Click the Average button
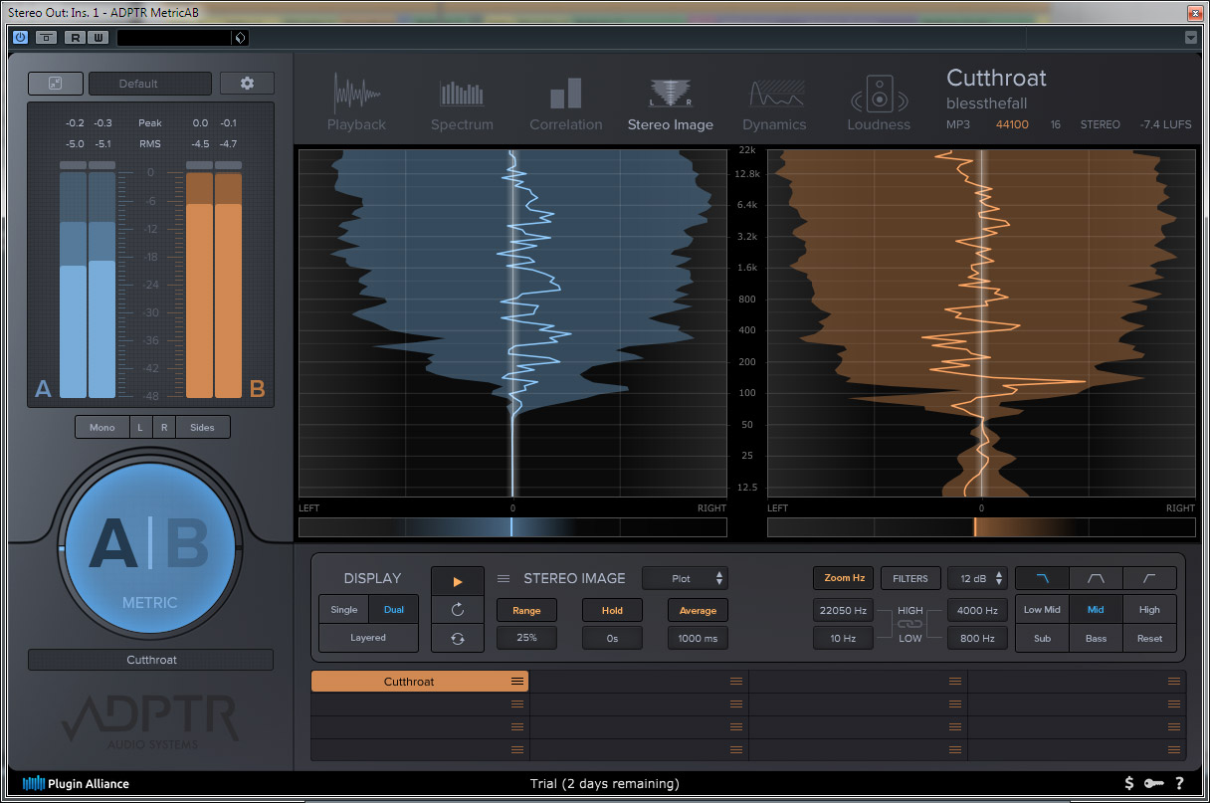 click(698, 610)
